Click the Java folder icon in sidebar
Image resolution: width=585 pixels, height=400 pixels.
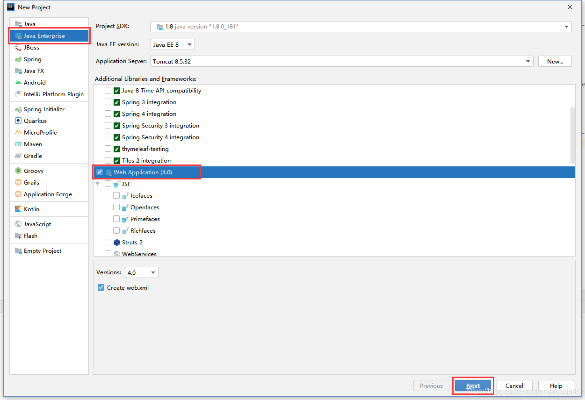18,24
